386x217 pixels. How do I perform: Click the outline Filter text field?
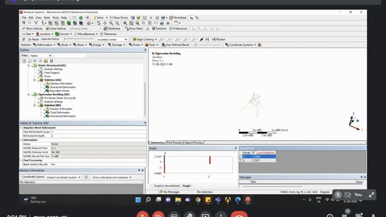coord(70,55)
